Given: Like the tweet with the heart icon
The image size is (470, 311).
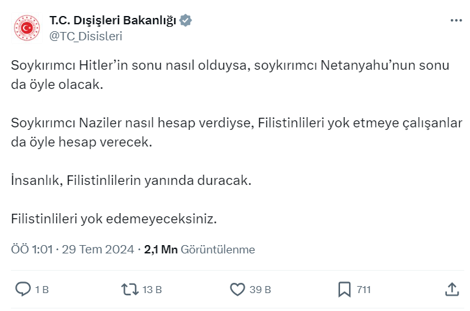Looking at the screenshot, I should click(238, 289).
